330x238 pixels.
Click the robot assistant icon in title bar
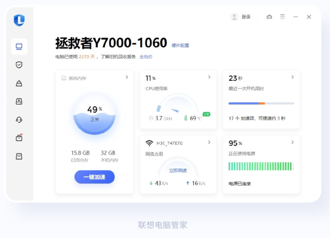pos(269,17)
